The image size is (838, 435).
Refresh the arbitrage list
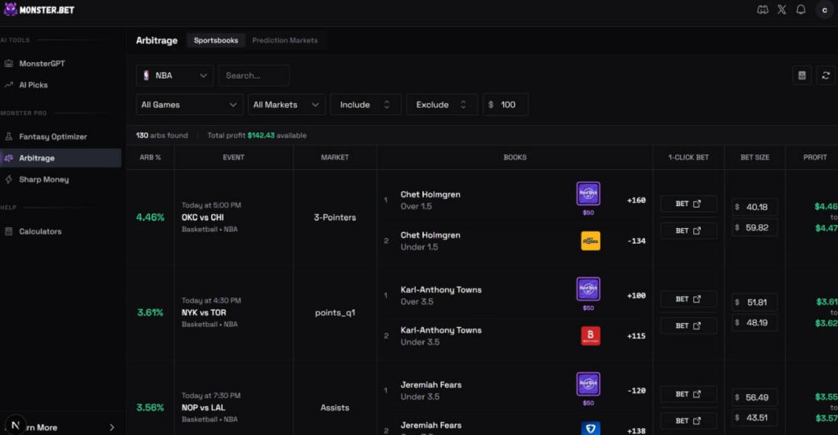tap(826, 75)
